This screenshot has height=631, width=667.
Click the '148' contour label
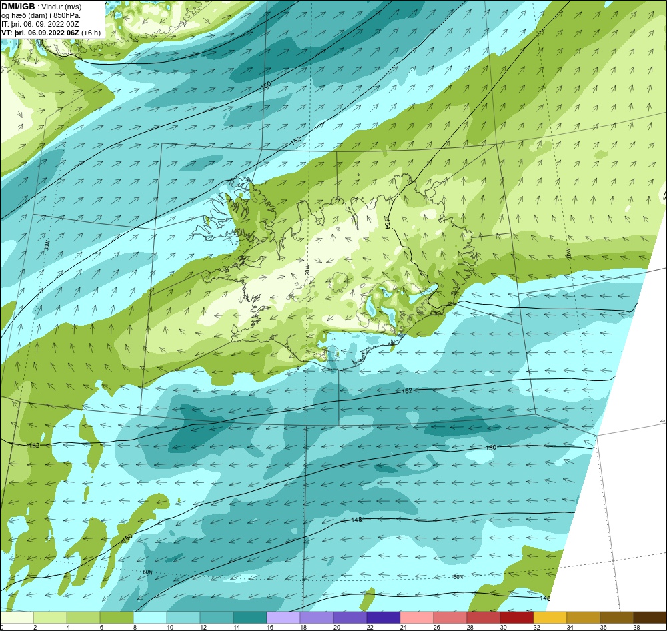[x=356, y=520]
